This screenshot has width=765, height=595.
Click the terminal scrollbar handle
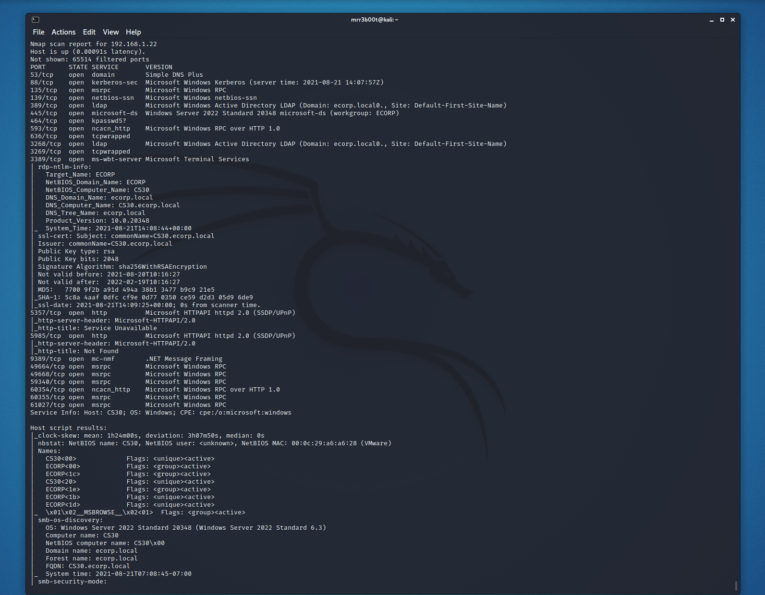pos(736,585)
